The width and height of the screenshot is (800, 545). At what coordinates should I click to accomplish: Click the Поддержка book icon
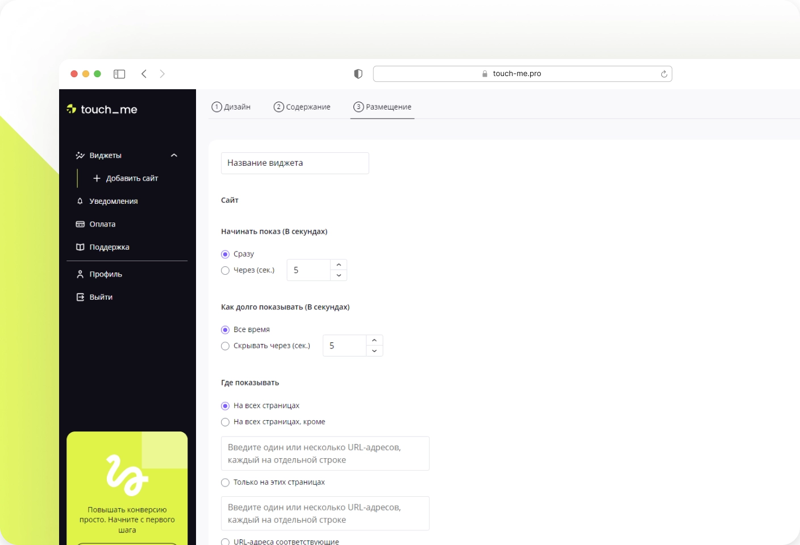80,247
